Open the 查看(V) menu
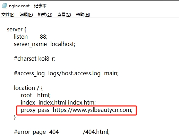This screenshot has height=138, width=179. pyautogui.click(x=64, y=15)
